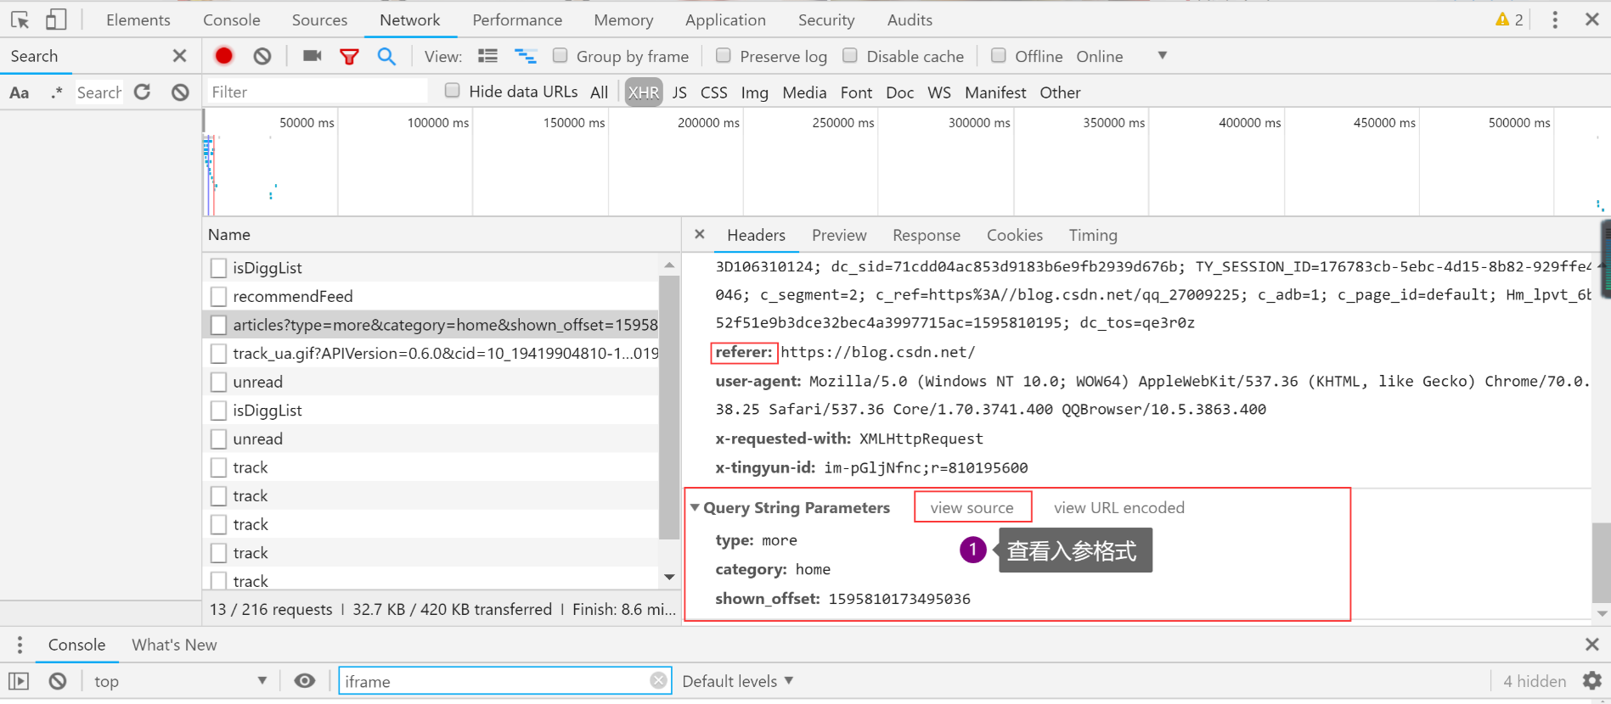Clear the network log with the block icon
This screenshot has width=1611, height=704.
(x=262, y=56)
